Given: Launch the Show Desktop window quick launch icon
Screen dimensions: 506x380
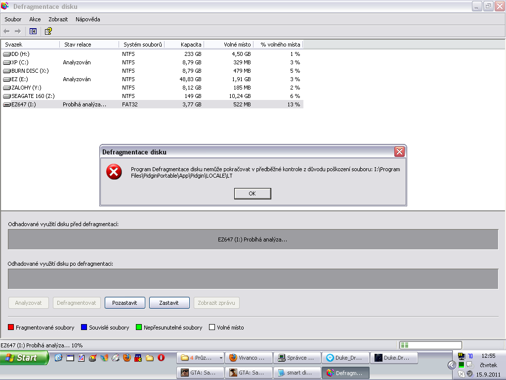Looking at the screenshot, I should [x=70, y=358].
